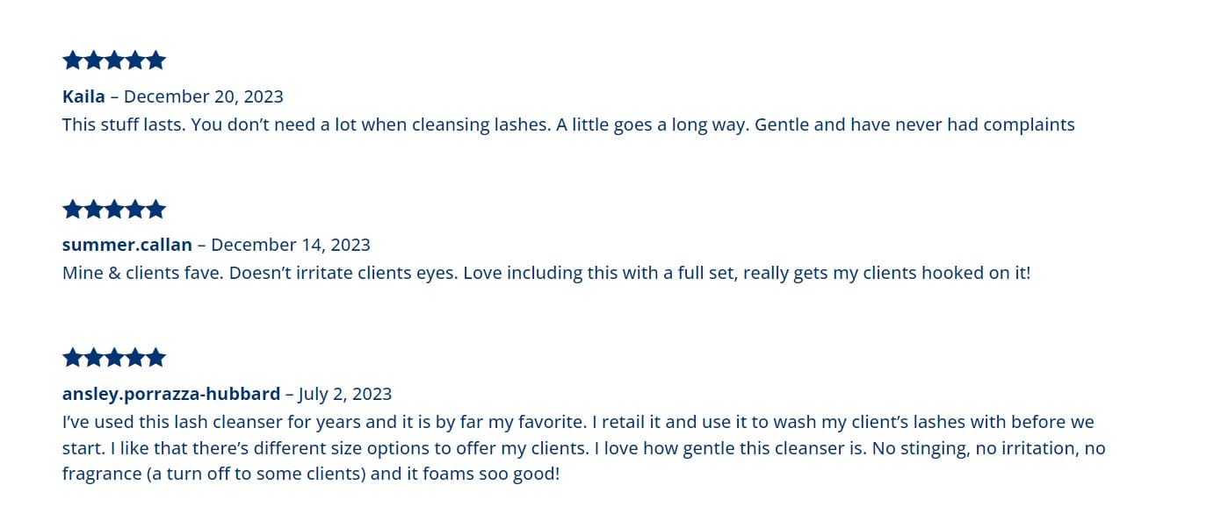Select reviewer name Kaila
The height and width of the screenshot is (521, 1221).
coord(83,96)
